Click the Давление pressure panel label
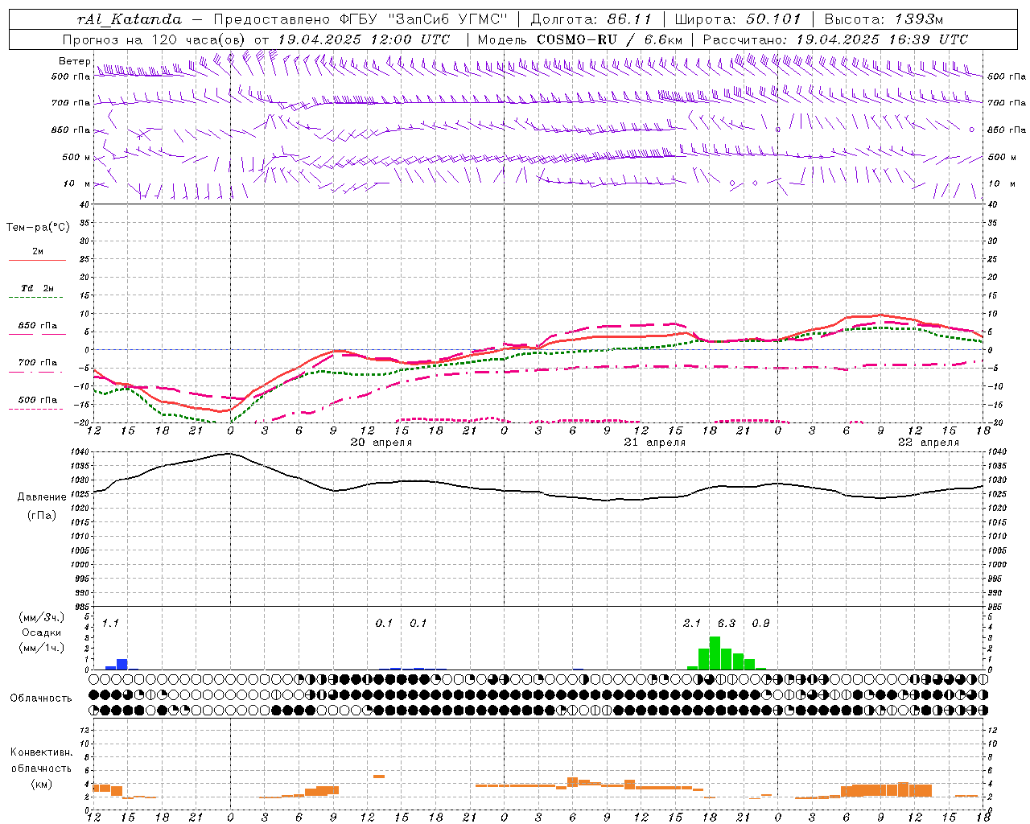 pos(42,496)
